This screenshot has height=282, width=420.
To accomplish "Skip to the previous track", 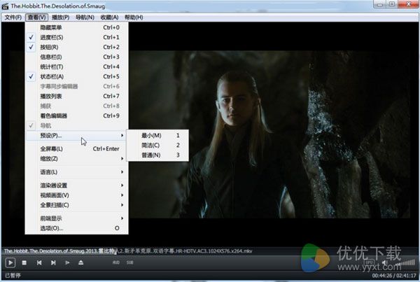I will click(x=39, y=262).
